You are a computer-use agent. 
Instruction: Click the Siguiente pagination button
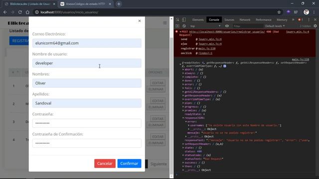click(x=159, y=164)
